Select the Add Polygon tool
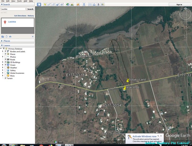The height and width of the screenshot is (146, 192). (49, 5)
